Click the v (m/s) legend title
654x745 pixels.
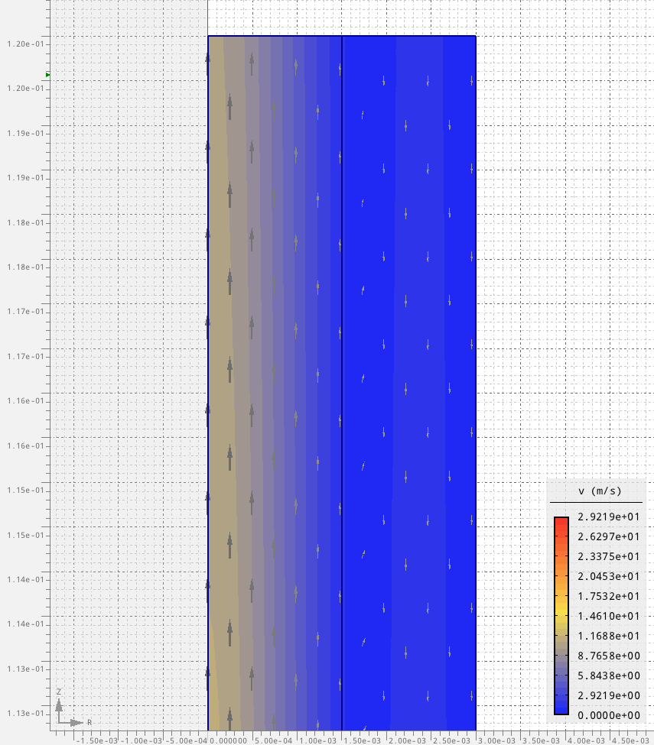[596, 491]
